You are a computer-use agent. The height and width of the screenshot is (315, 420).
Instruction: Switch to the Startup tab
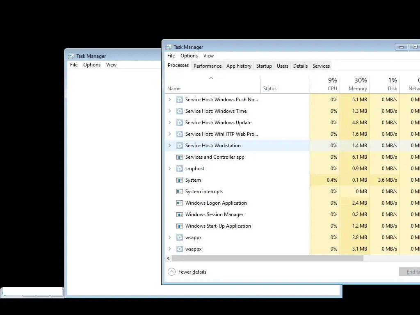pyautogui.click(x=264, y=66)
